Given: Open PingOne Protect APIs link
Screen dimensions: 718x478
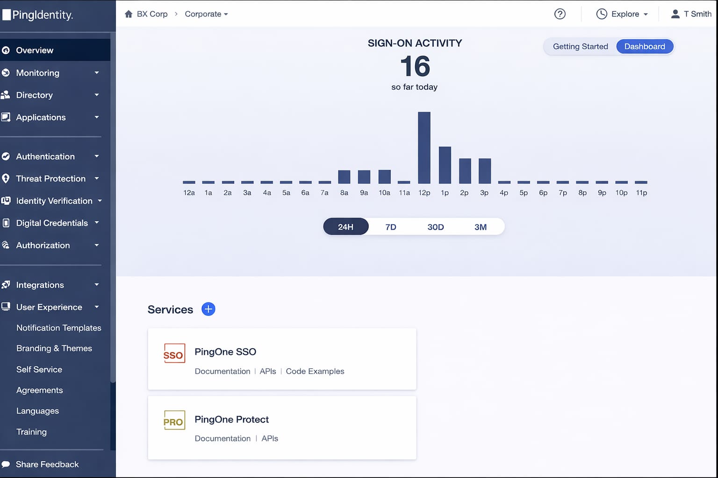Looking at the screenshot, I should click(270, 438).
